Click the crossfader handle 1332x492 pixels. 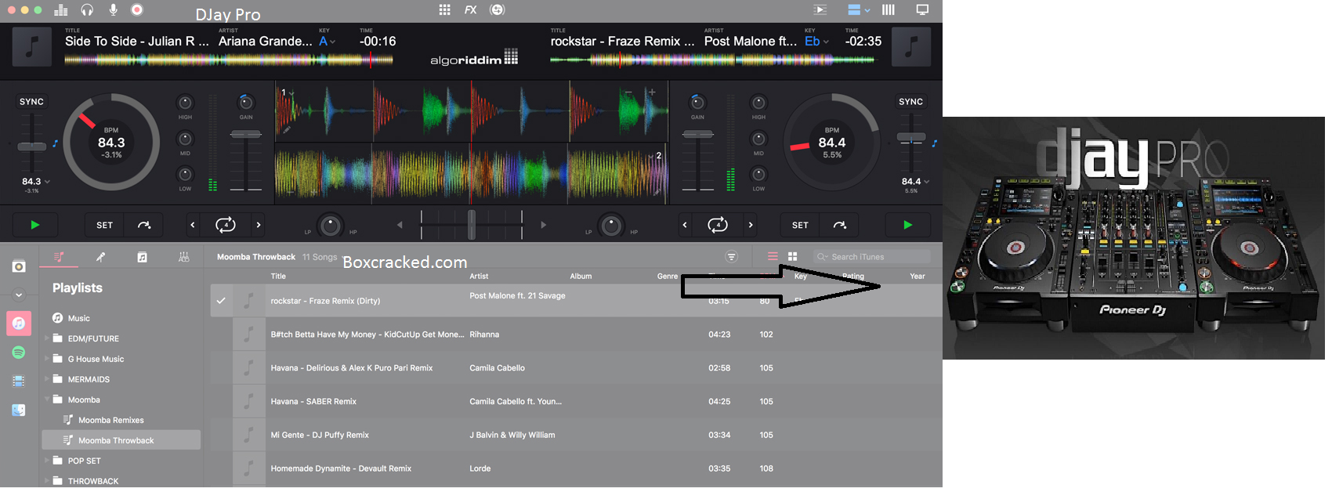coord(472,225)
